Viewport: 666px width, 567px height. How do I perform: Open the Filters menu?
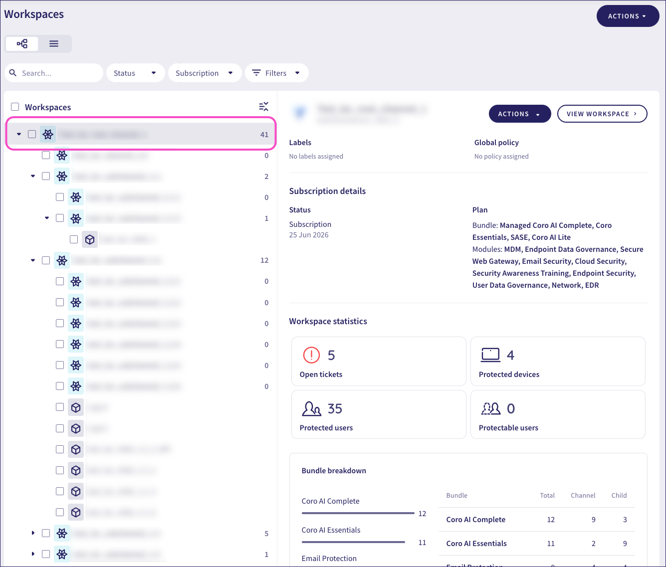(x=277, y=73)
